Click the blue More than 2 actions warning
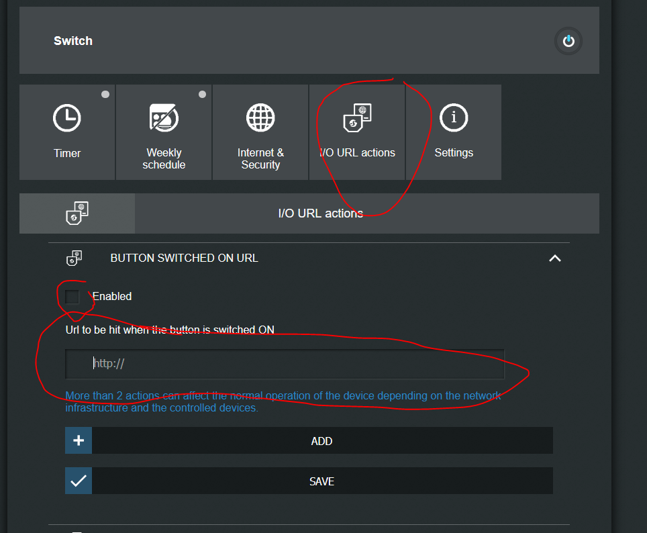The image size is (647, 533). click(x=283, y=401)
